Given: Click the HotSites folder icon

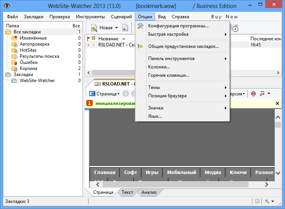Looking at the screenshot, I should (14, 50).
